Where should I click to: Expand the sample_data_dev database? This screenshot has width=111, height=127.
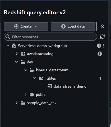point(17,103)
